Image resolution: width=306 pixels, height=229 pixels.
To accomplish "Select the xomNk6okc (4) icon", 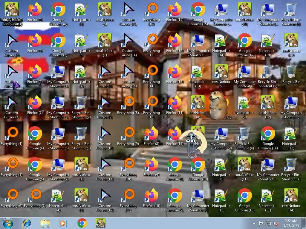I will [81, 169].
